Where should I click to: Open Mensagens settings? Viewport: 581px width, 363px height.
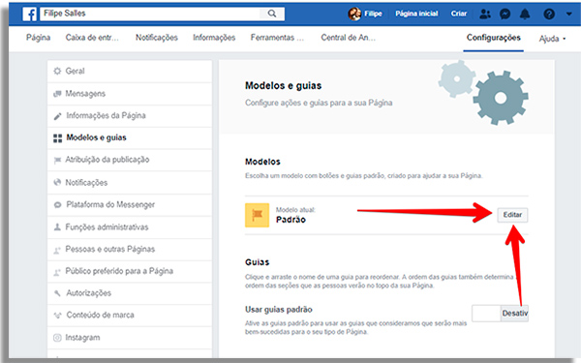click(x=130, y=94)
